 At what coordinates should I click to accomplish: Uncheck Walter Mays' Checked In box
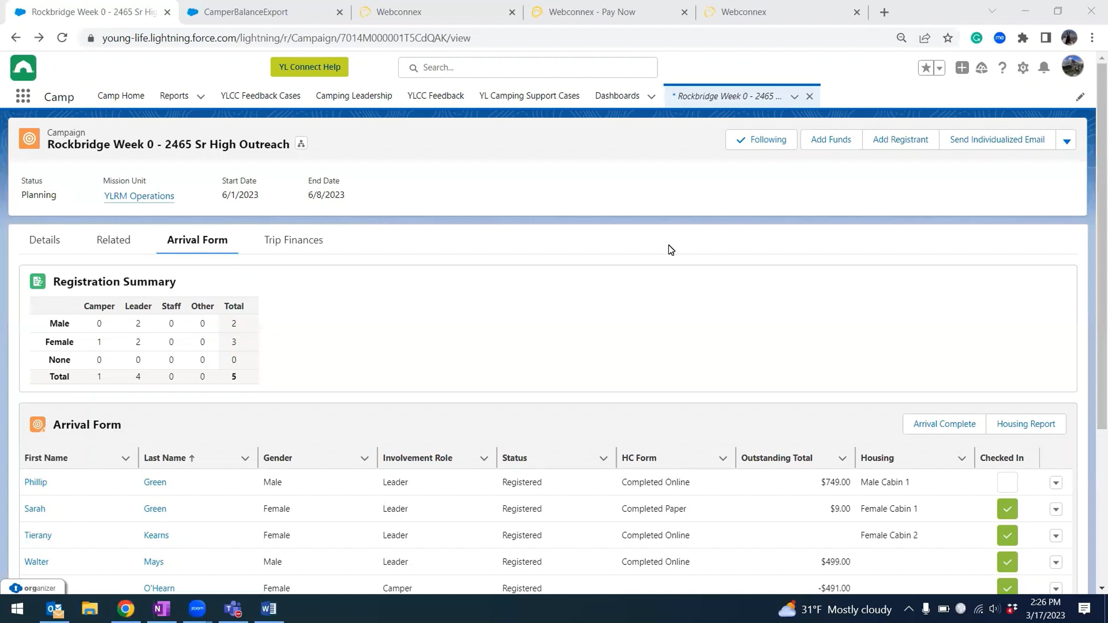tap(1007, 562)
